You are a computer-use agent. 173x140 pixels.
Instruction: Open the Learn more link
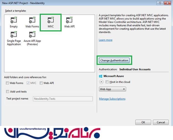106,40
